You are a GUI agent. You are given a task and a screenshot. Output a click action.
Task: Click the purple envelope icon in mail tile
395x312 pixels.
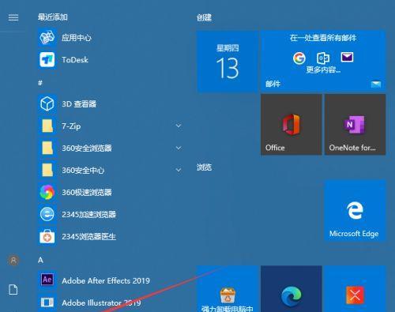click(x=347, y=57)
